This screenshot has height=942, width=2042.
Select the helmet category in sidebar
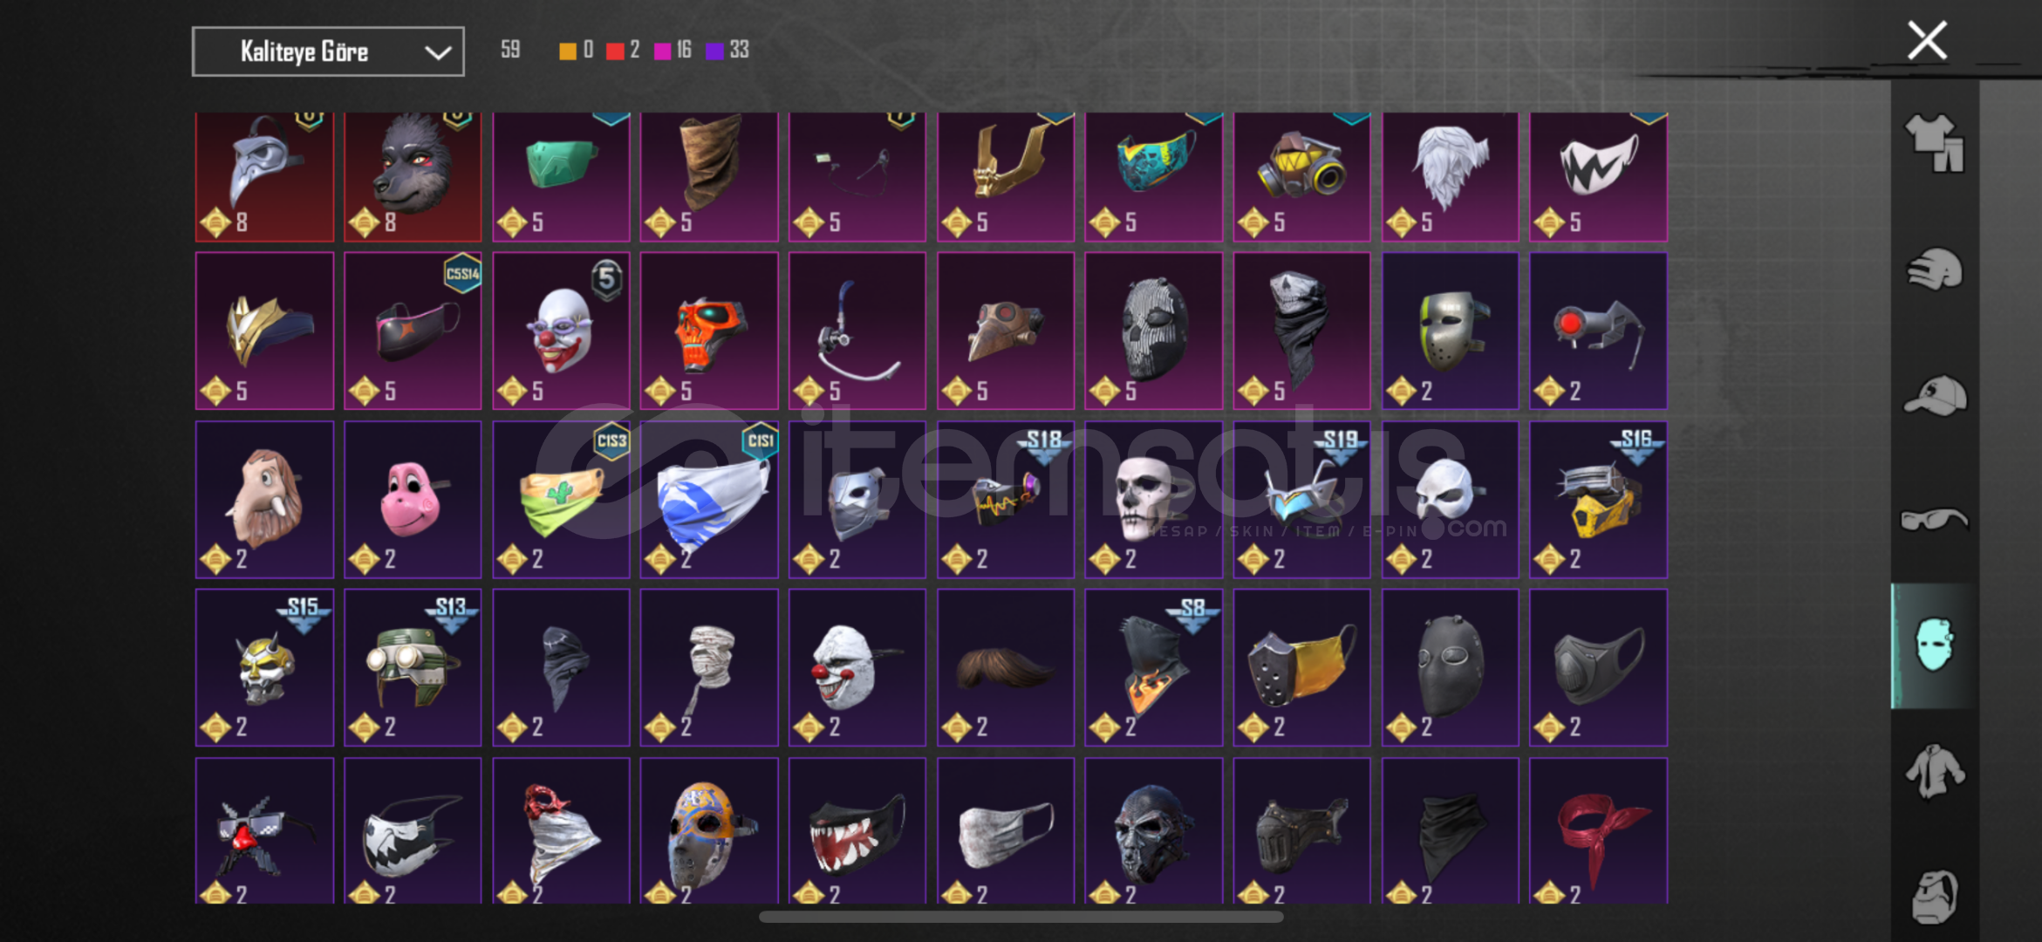[x=1934, y=270]
